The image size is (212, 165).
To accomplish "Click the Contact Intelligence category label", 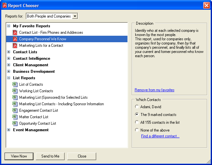I will click(32, 58).
